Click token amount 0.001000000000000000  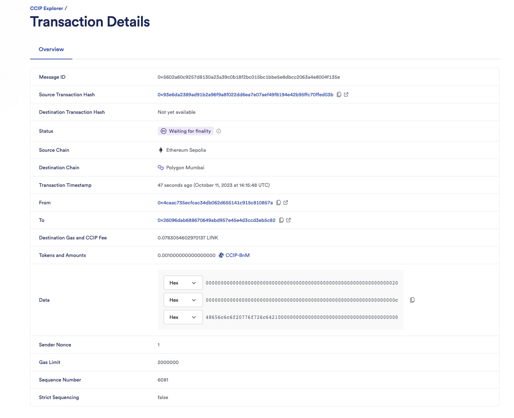point(186,256)
